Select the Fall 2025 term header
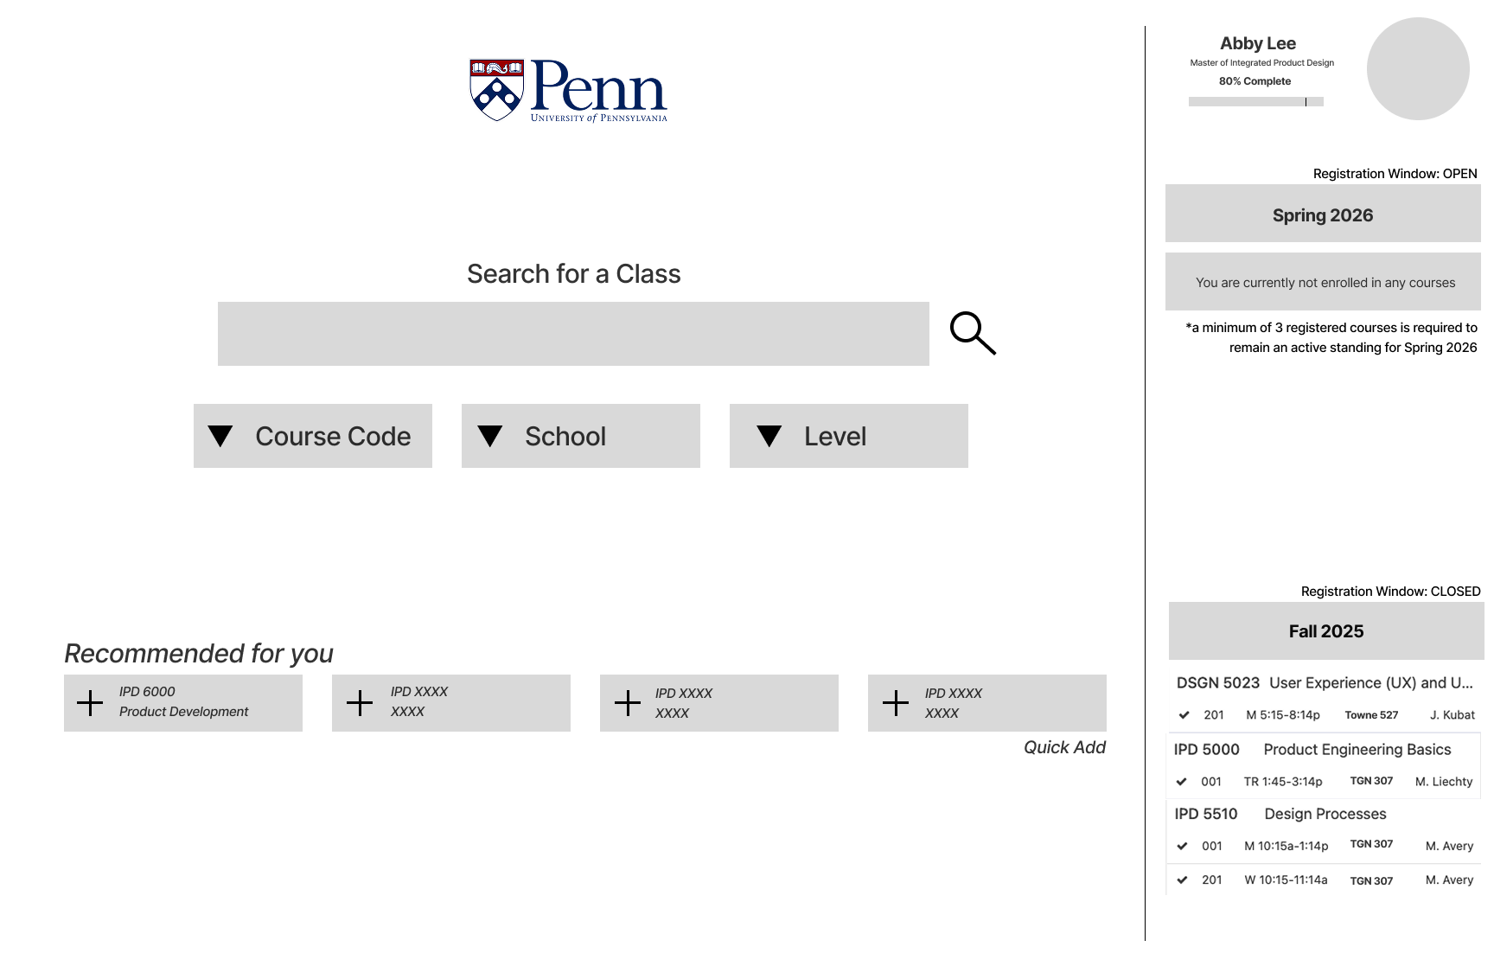The image size is (1494, 966). click(1326, 631)
